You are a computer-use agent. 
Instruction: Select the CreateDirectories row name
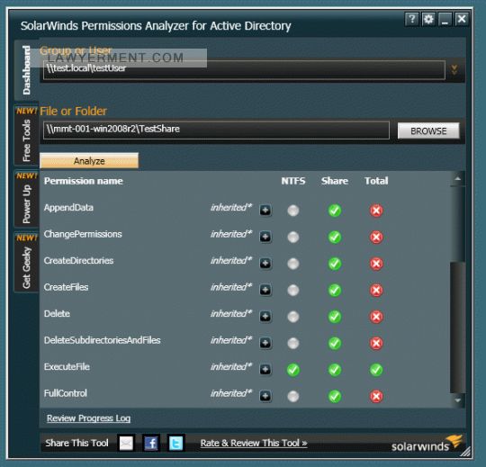78,261
